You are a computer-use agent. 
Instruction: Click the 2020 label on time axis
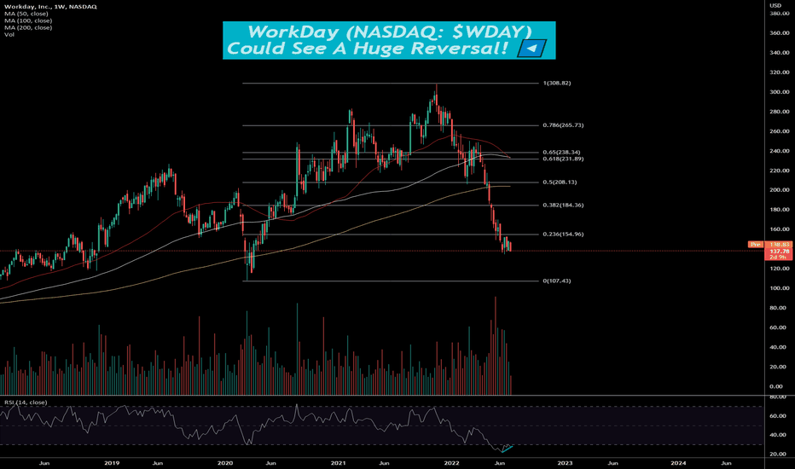(x=225, y=463)
